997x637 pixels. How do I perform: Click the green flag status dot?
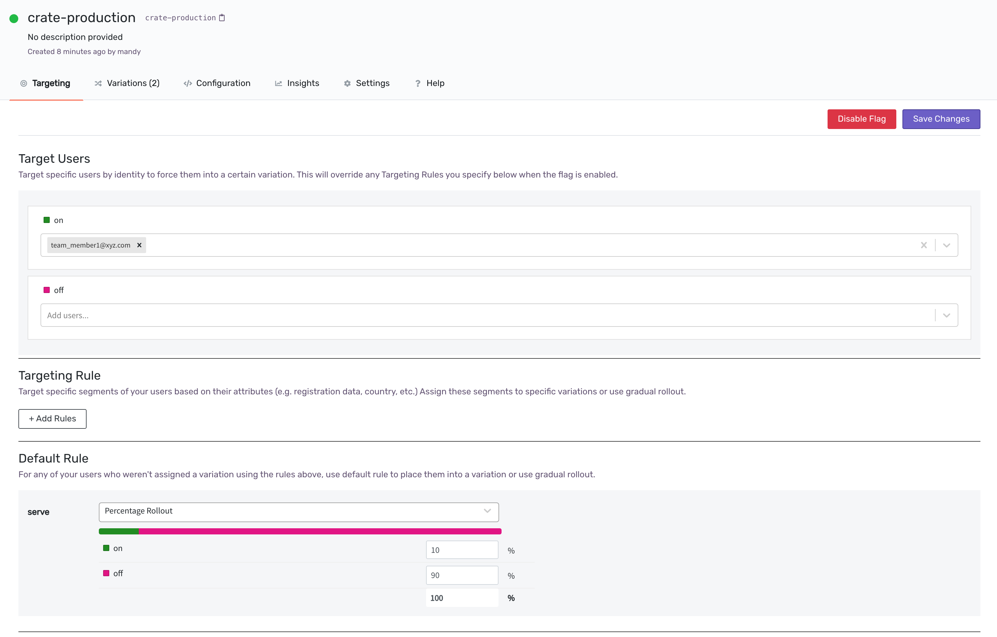tap(14, 19)
